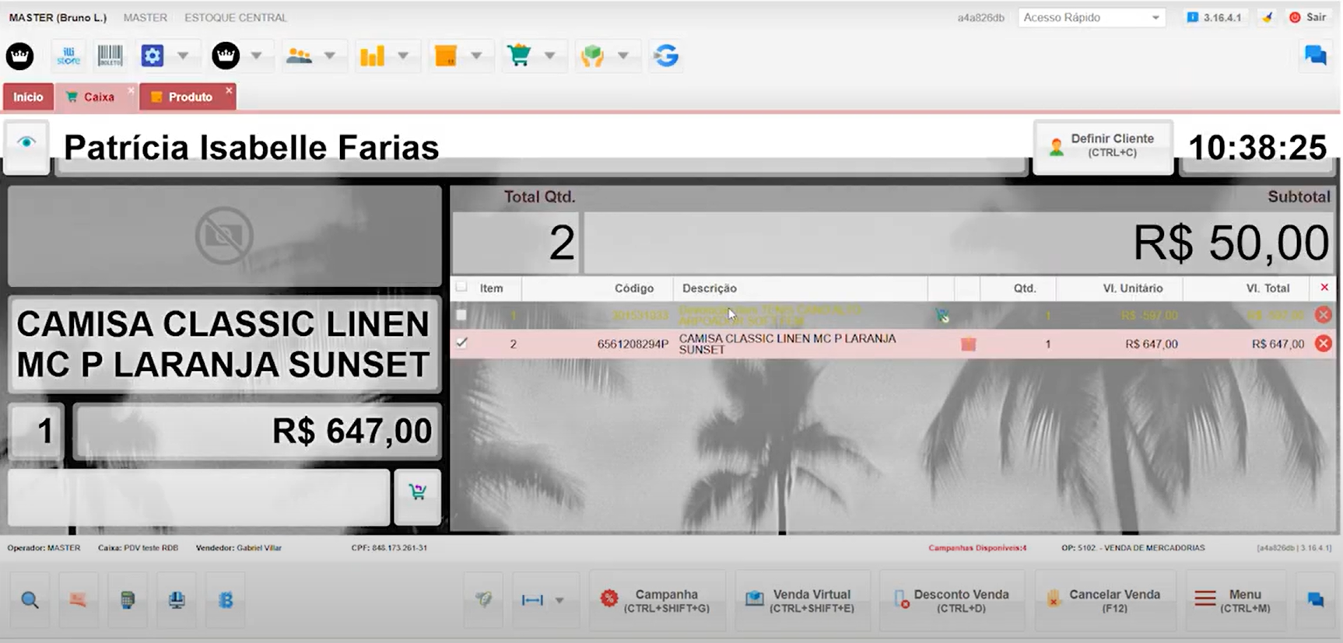Click the orange swatch in the item 2 row

pos(968,344)
